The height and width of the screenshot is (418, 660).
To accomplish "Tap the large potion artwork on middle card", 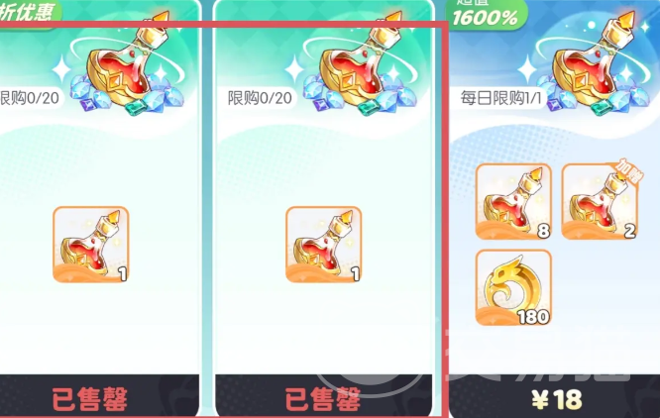I will coord(361,63).
